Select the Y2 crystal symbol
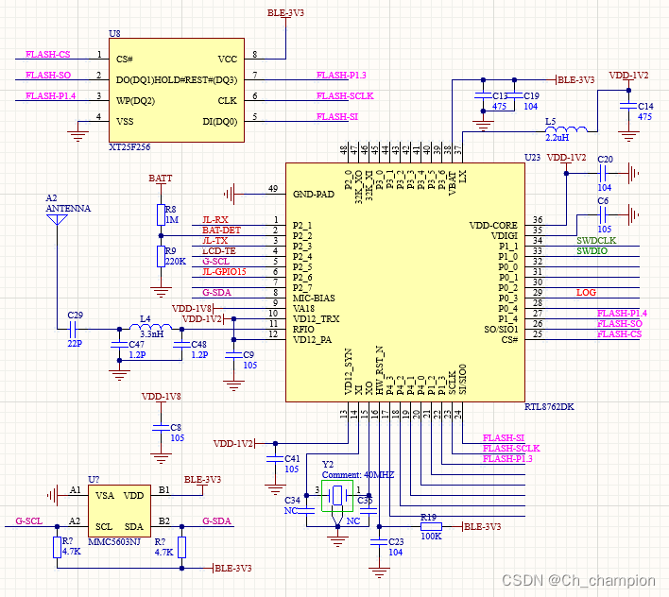The width and height of the screenshot is (669, 597). [337, 496]
